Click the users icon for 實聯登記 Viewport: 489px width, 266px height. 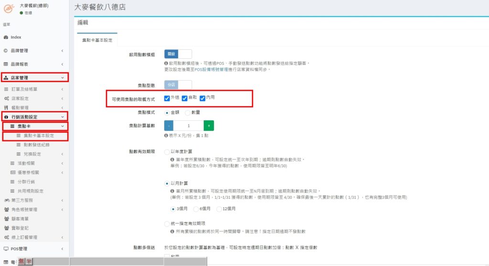click(x=7, y=228)
